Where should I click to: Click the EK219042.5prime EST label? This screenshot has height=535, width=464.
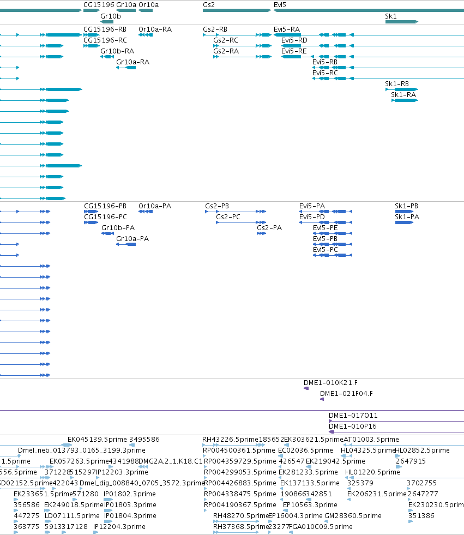coord(335,461)
